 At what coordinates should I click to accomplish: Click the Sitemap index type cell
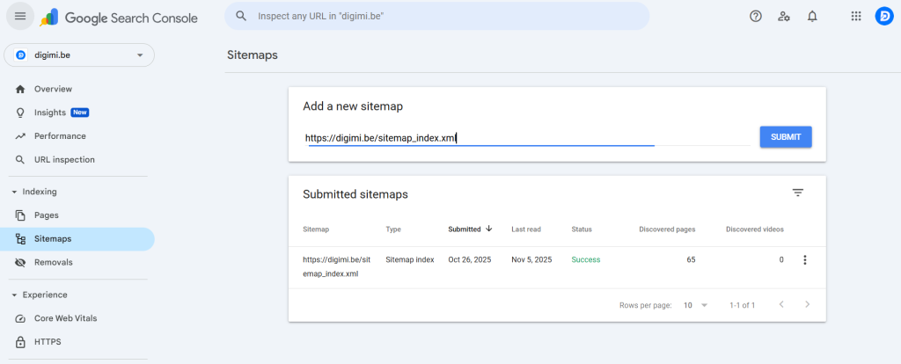point(410,259)
